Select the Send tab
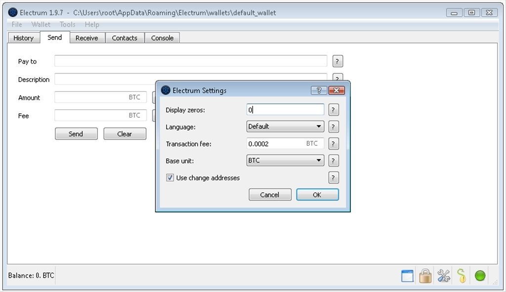Viewport: 506px width, 292px height. (x=54, y=38)
